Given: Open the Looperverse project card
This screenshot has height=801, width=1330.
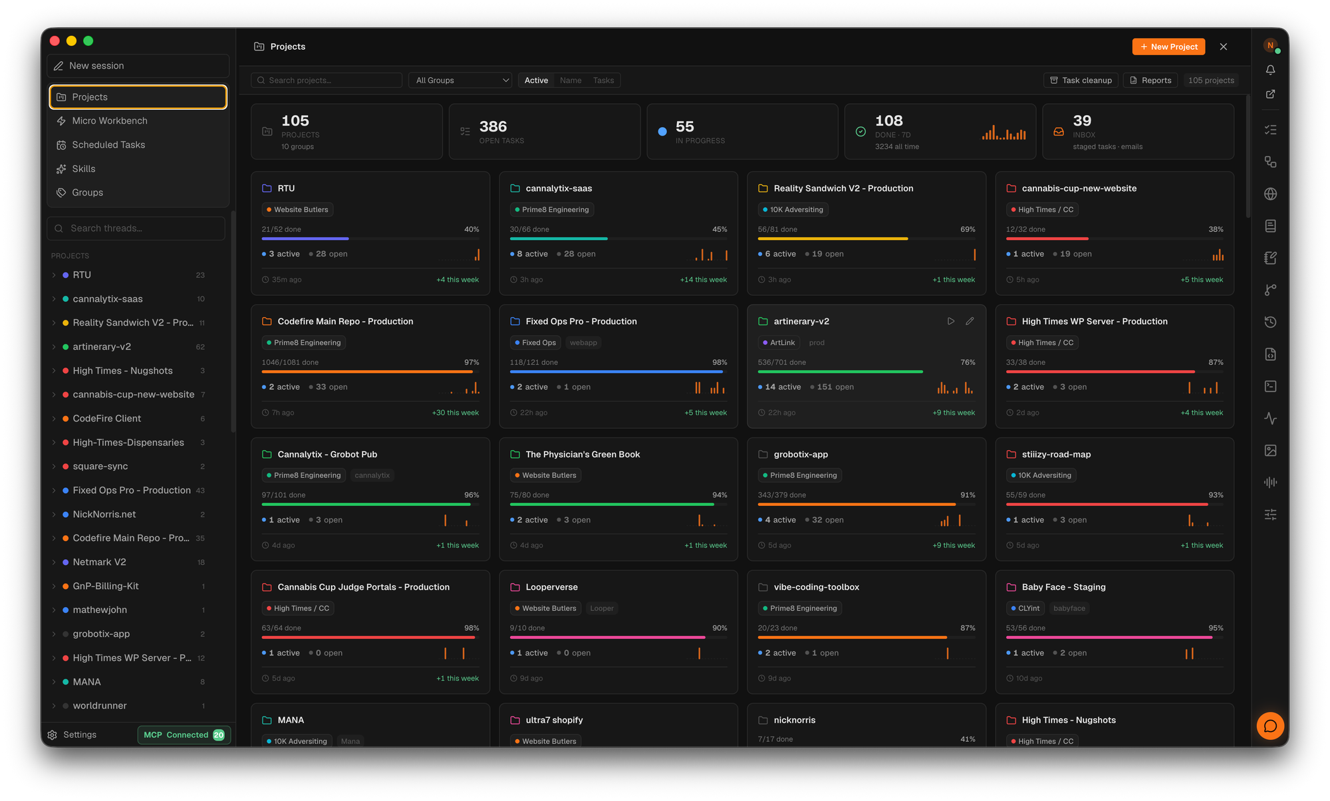Looking at the screenshot, I should [618, 632].
